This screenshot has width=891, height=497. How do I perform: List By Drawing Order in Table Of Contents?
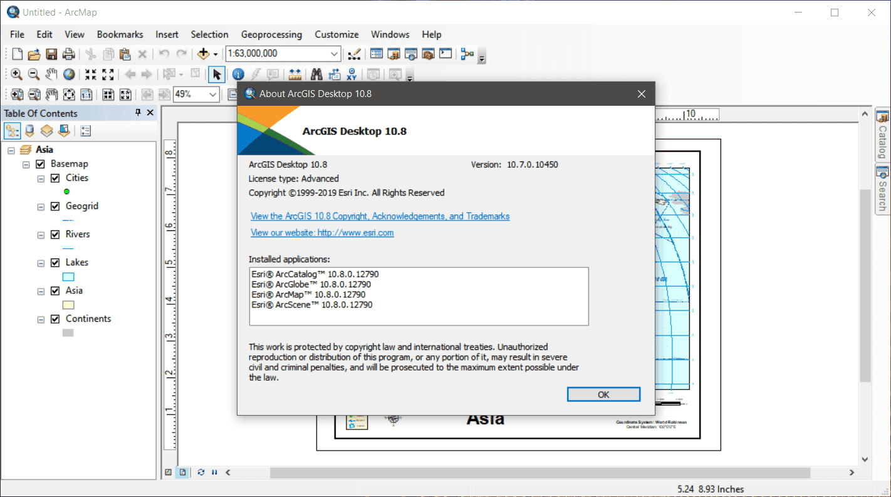[12, 131]
